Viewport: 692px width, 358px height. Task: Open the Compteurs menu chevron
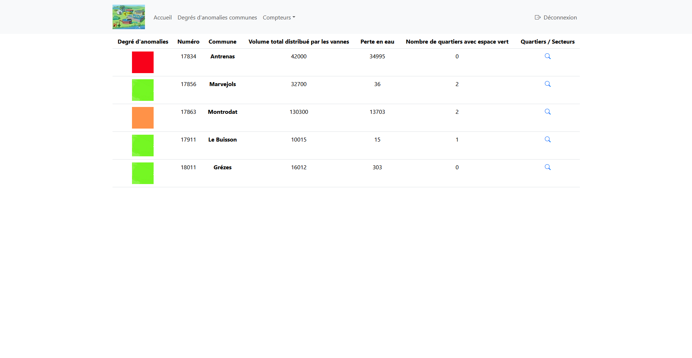pyautogui.click(x=294, y=17)
